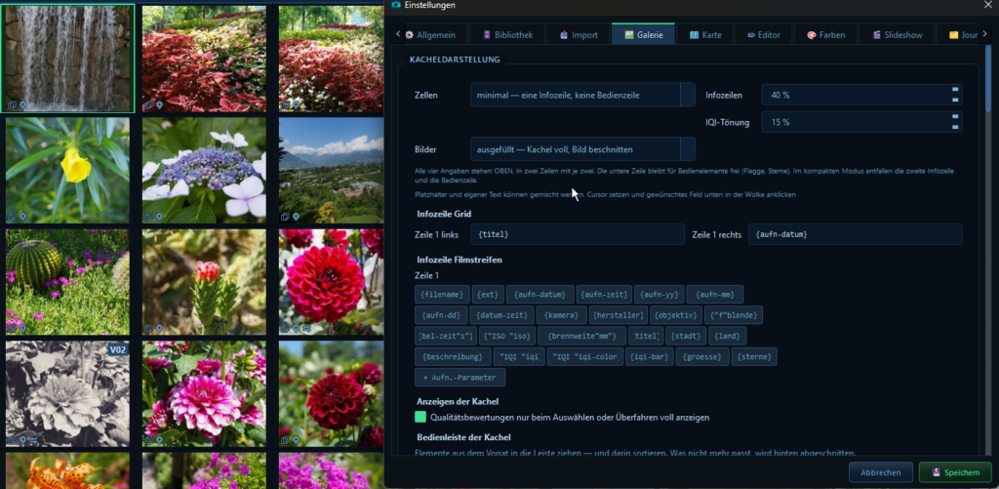
Task: Toggle the Qualitätsbewertungen full display checkbox
Action: coord(420,417)
